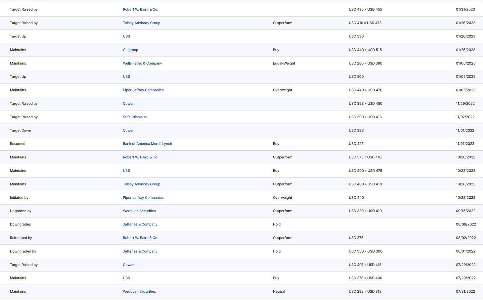Select 'Hold' rating dated 08/01/2022
Image resolution: width=483 pixels, height=300 pixels.
[x=277, y=251]
